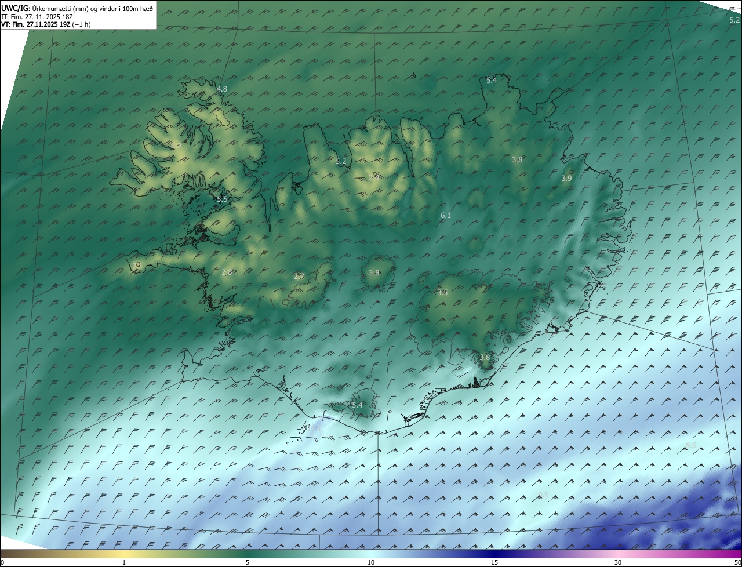This screenshot has width=742, height=567.
Task: Click the title text 'Úrkomumætti (mm) og vindur í 100m hæð'
Action: 93,9
